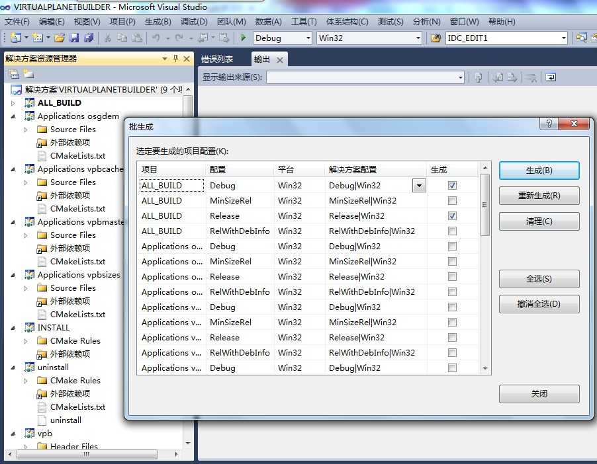
Task: Check build for Applications v... MinSizeRel row
Action: coord(452,323)
